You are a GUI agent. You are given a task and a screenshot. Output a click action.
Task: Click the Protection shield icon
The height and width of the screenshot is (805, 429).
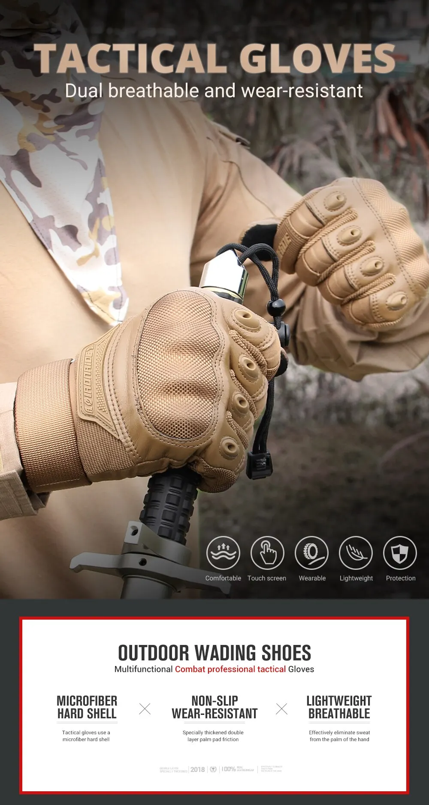click(x=400, y=553)
